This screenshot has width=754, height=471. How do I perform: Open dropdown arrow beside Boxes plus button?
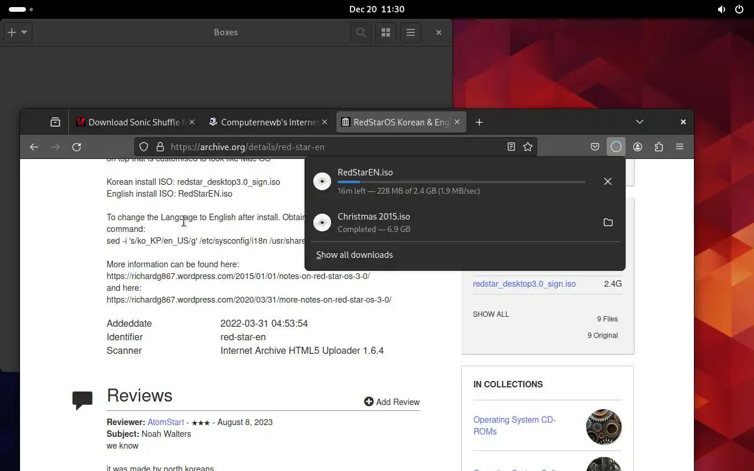point(24,32)
